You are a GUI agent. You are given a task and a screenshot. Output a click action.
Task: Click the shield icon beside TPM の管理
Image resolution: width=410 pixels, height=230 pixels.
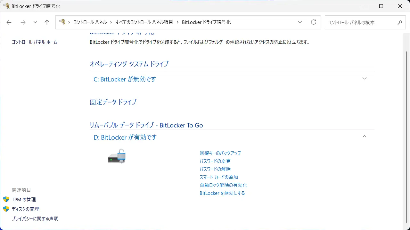pos(6,199)
